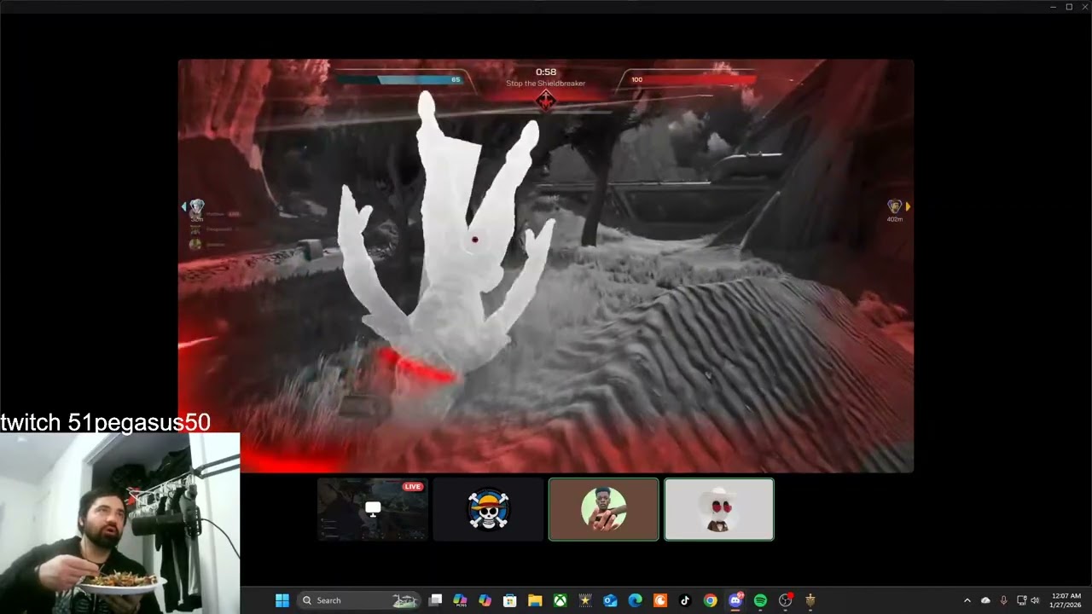The width and height of the screenshot is (1092, 614).
Task: Select the LIVE stream preview tile
Action: (373, 509)
